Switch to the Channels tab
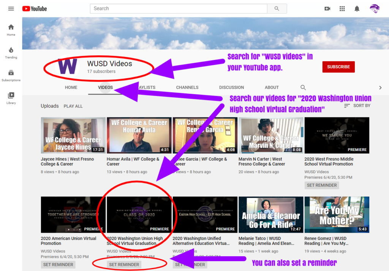 click(x=187, y=88)
